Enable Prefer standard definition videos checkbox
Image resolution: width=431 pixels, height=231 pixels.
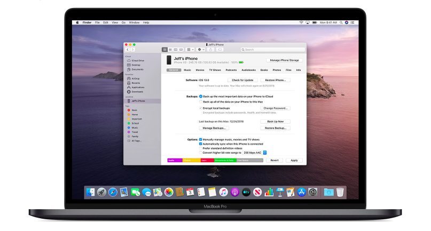click(201, 148)
